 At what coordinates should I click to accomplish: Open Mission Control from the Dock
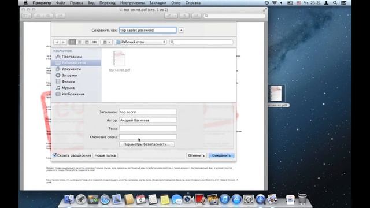93,199
